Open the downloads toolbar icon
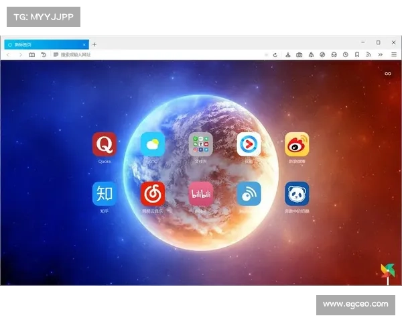Screen dimensions: 402x322 click(287, 54)
